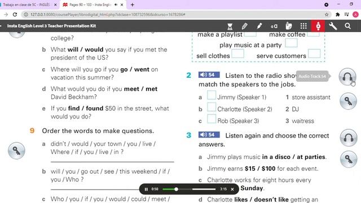The height and width of the screenshot is (203, 361).
Task: Open the search magnifier in toolbar
Action: click(x=347, y=26)
